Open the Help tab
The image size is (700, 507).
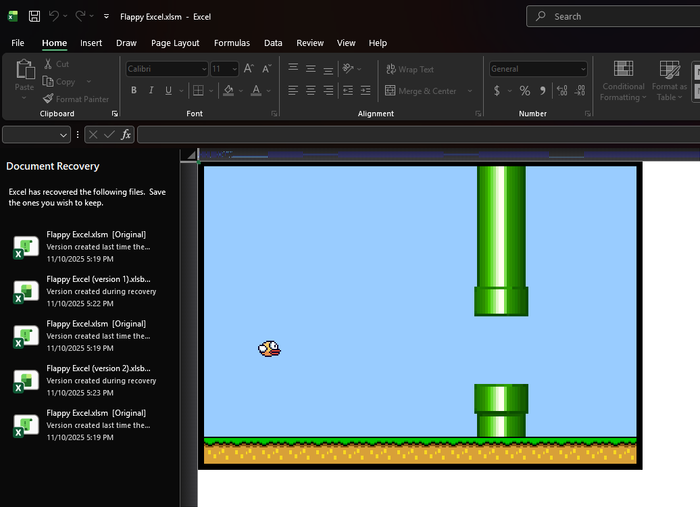(378, 43)
